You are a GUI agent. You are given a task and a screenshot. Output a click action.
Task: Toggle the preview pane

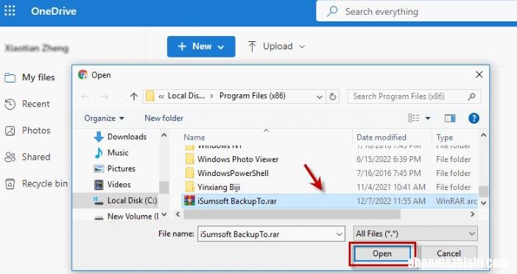point(450,118)
